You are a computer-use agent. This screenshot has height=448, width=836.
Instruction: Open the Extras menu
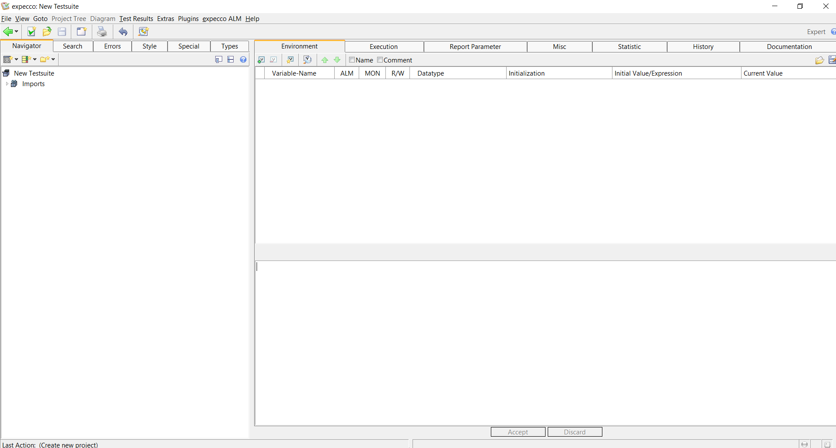click(x=165, y=19)
